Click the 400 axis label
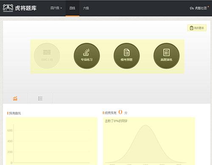This screenshot has height=165, width=212. point(10,141)
